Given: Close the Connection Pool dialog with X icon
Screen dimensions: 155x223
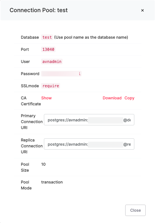Looking at the screenshot, I should point(142,10).
